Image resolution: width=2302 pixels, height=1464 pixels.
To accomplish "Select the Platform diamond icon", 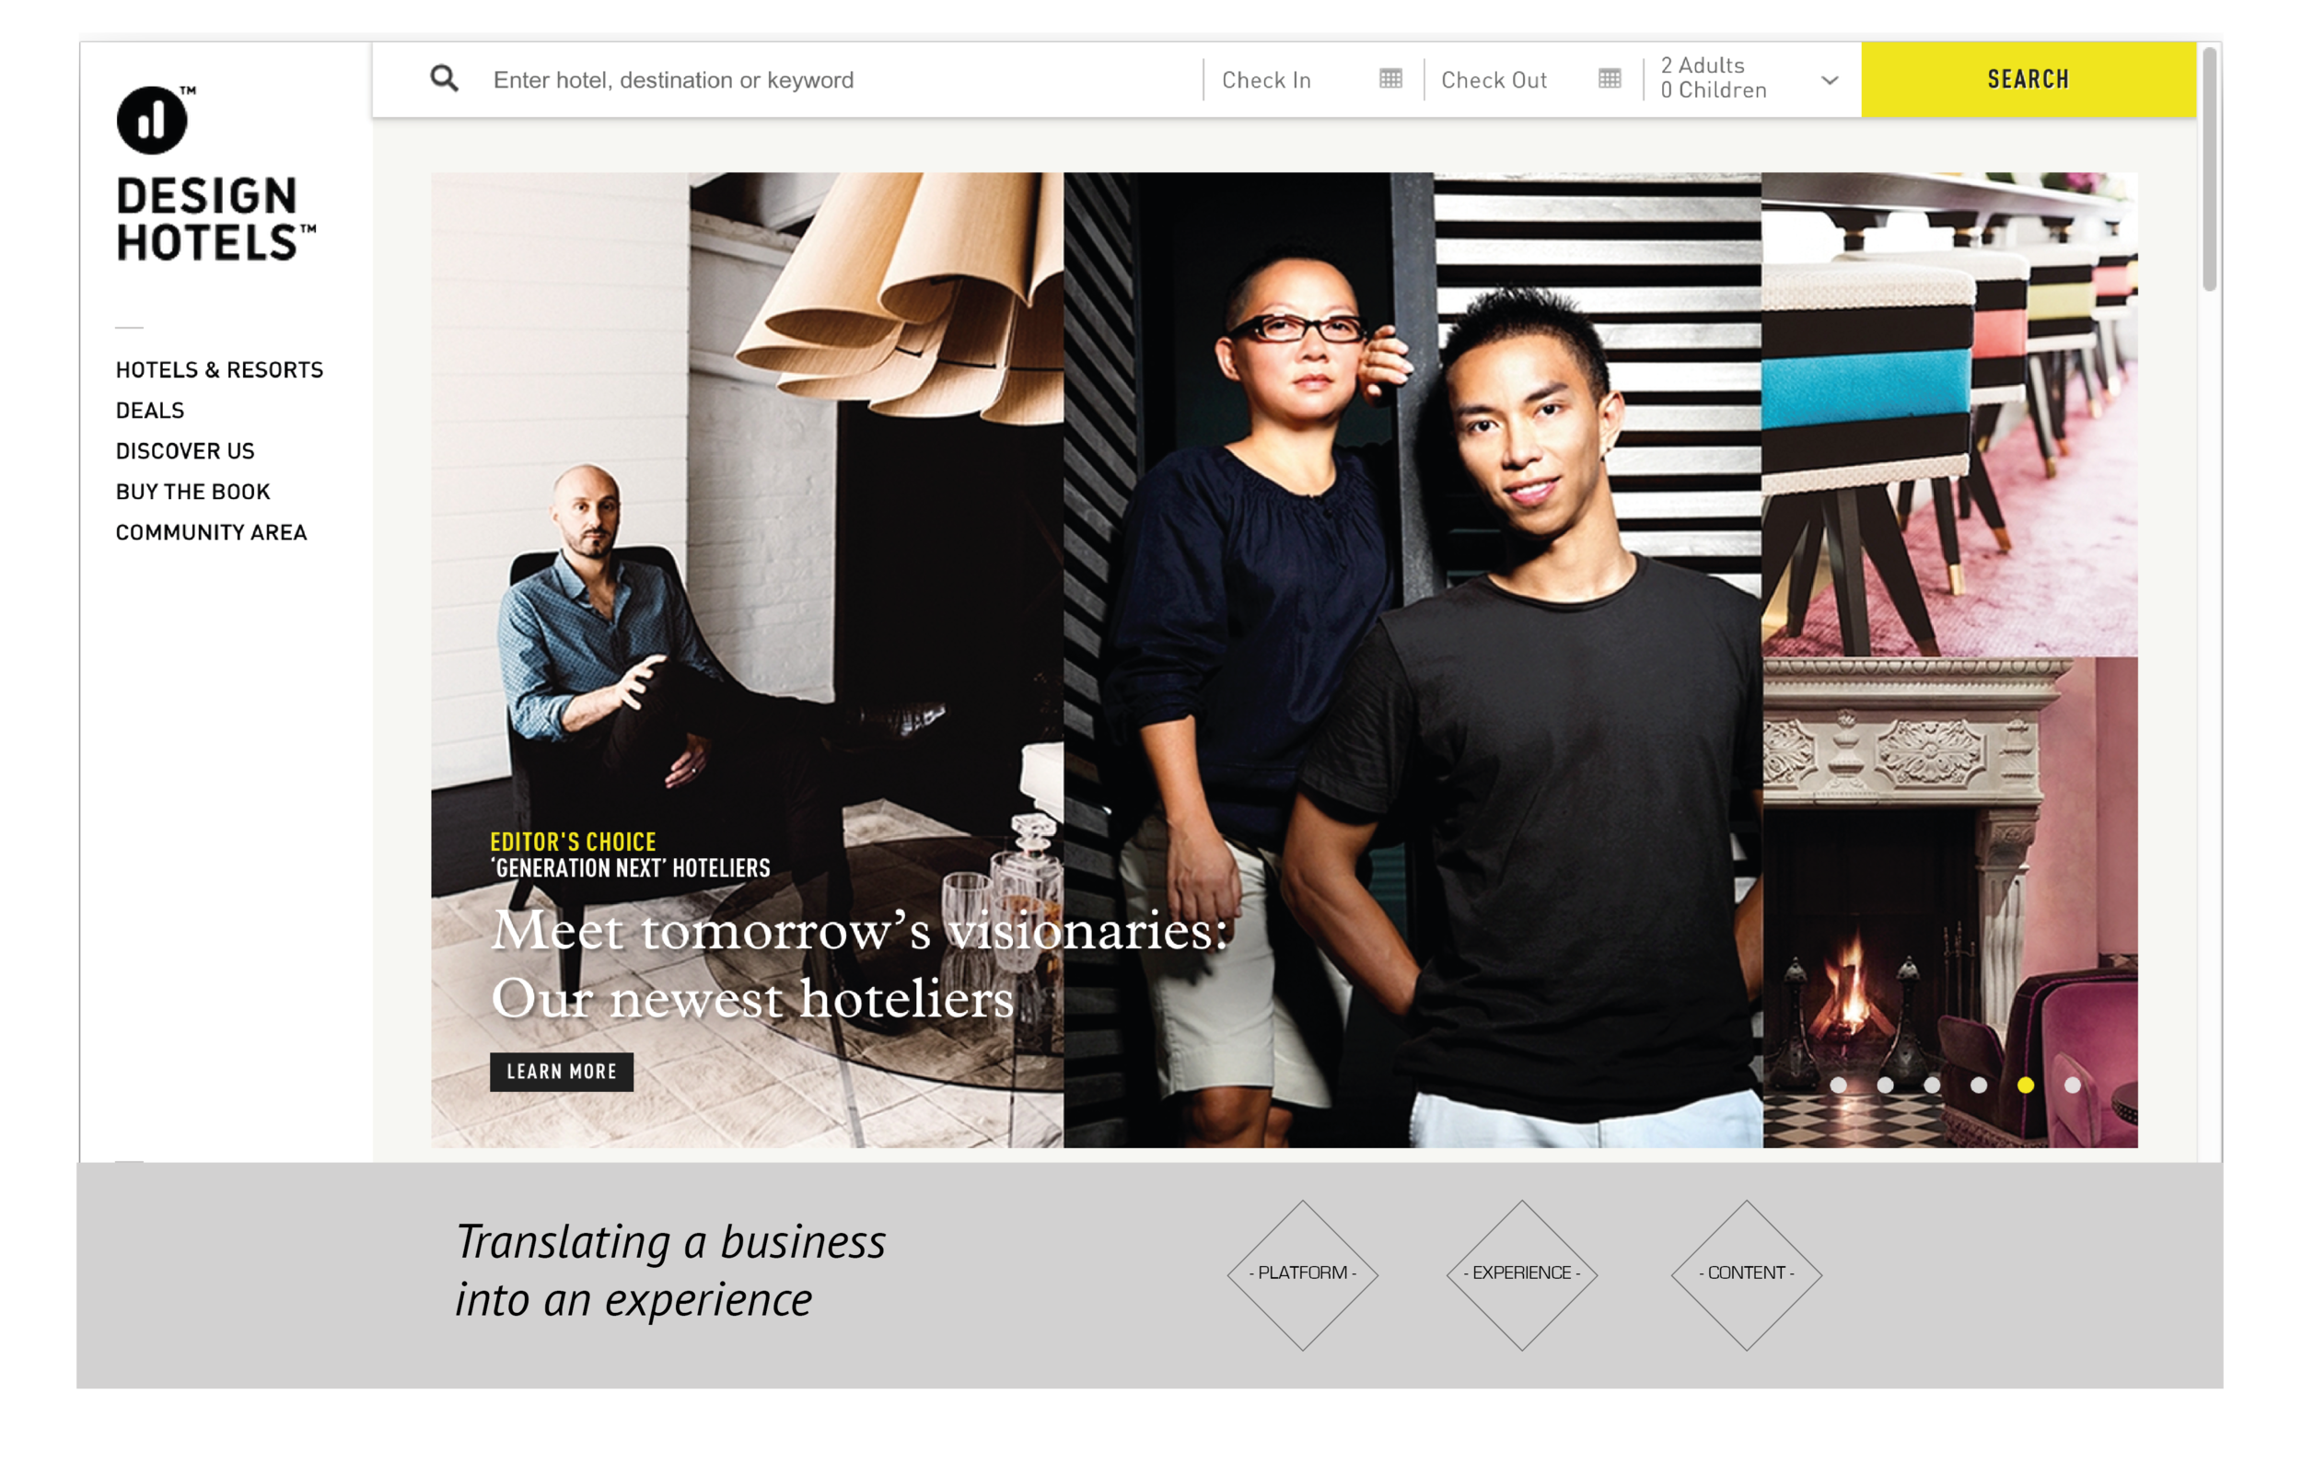I will pos(1302,1275).
